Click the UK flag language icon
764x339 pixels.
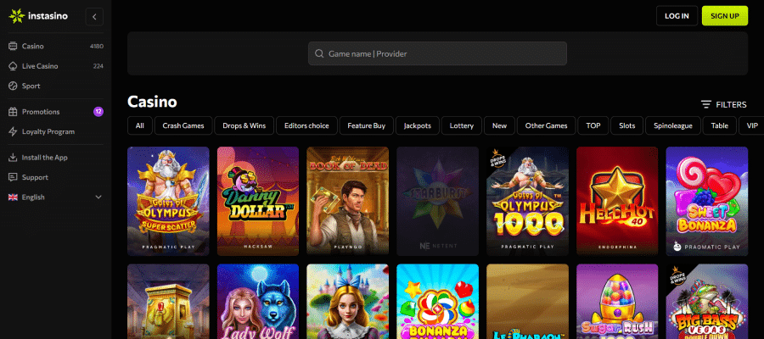[x=13, y=197]
